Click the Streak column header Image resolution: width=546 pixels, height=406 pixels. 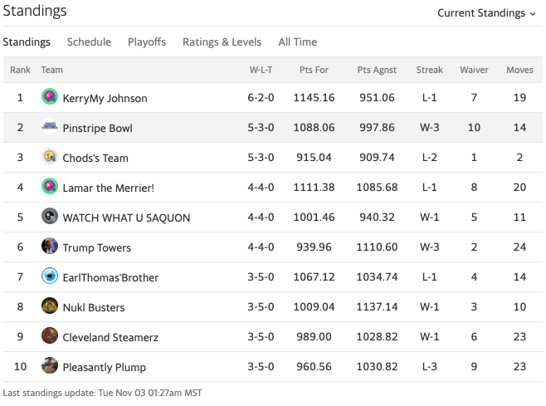click(x=429, y=70)
